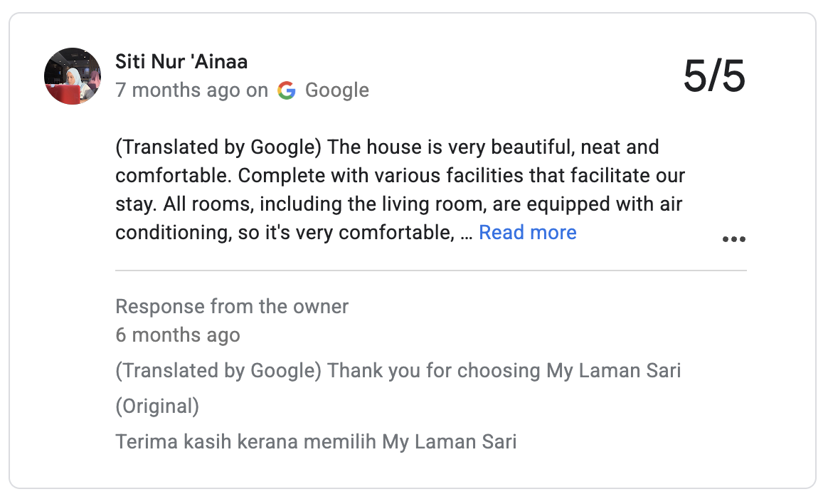Viewport: 828px width, 504px height.
Task: Click the divider line below the review text
Action: tap(430, 271)
